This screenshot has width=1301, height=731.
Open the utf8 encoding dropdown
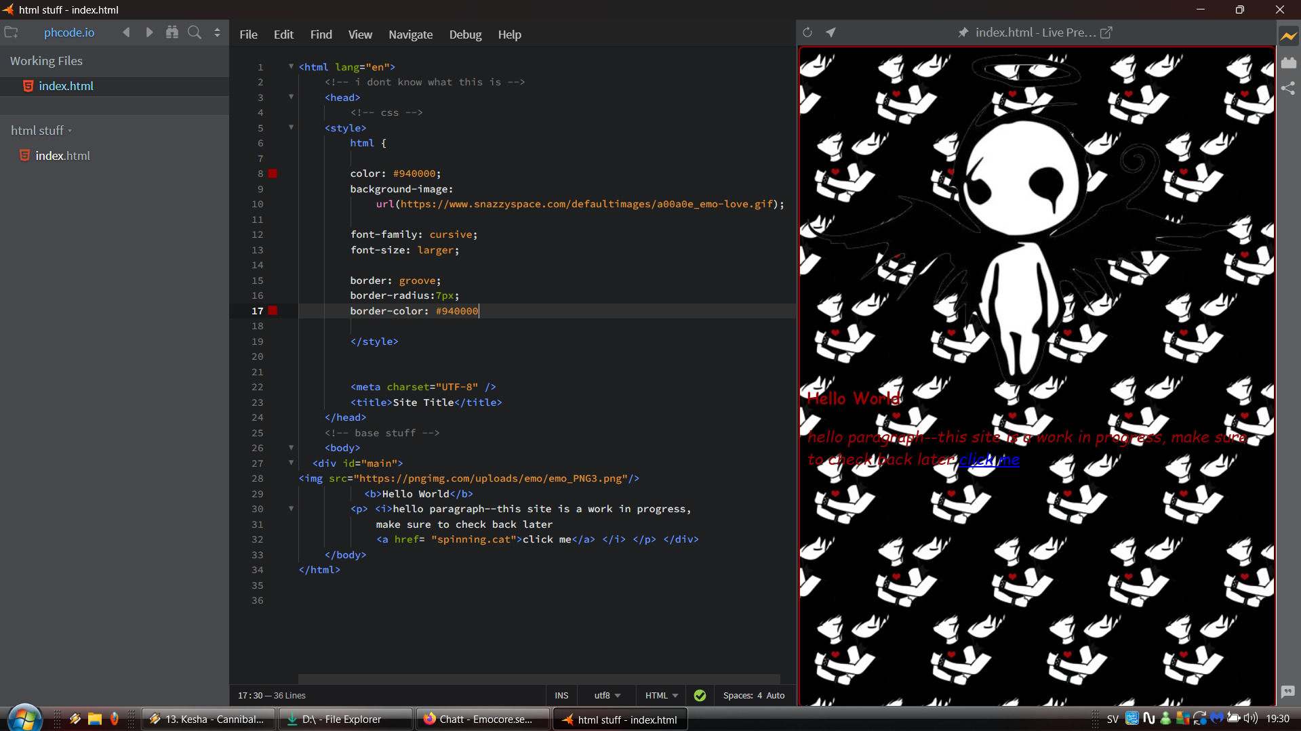[607, 696]
